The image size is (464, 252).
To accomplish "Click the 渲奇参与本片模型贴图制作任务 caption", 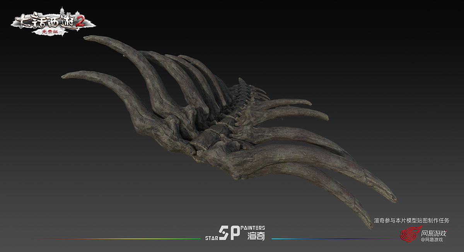I will [x=411, y=220].
